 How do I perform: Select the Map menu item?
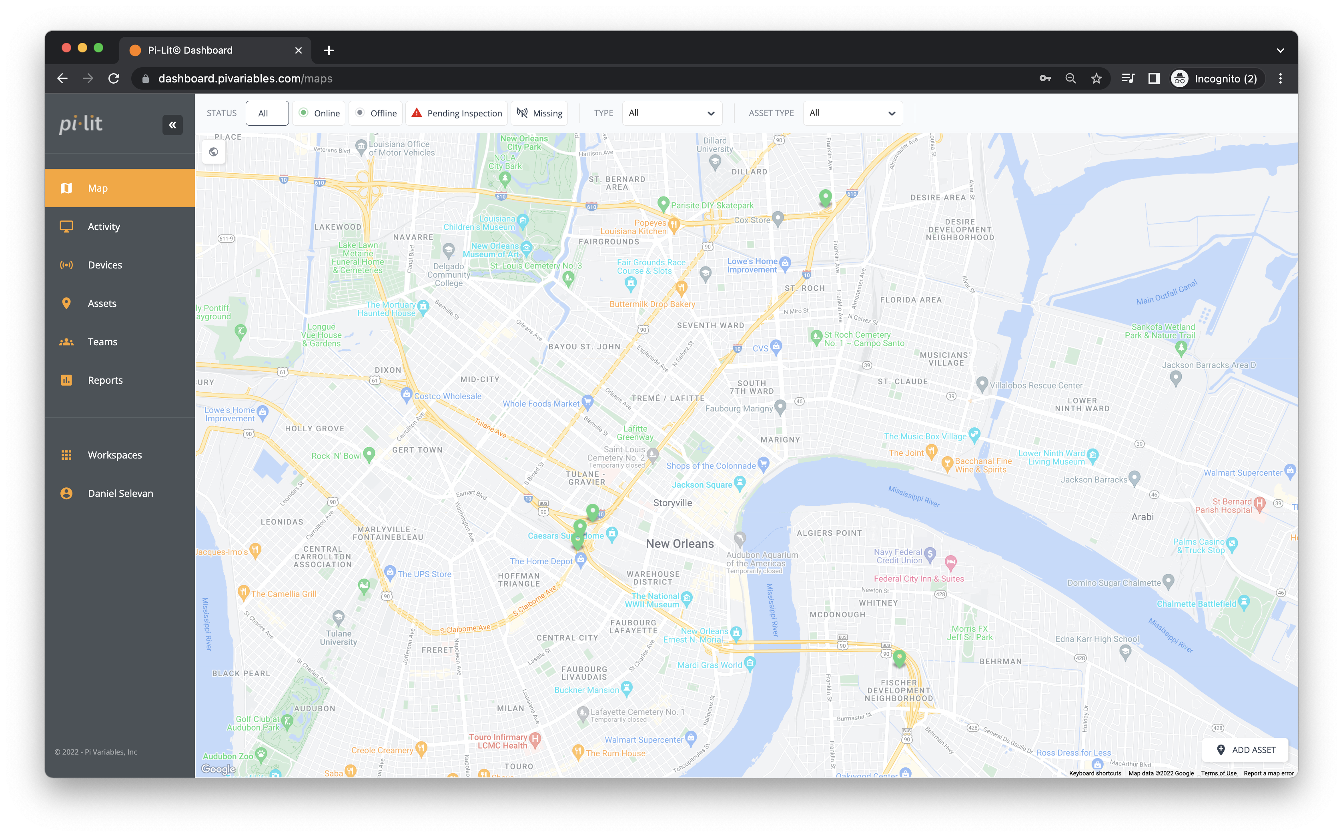pyautogui.click(x=97, y=188)
